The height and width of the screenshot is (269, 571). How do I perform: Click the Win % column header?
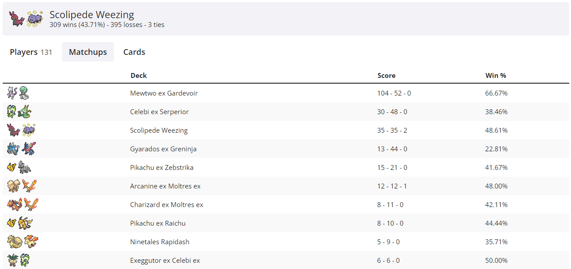coord(495,76)
